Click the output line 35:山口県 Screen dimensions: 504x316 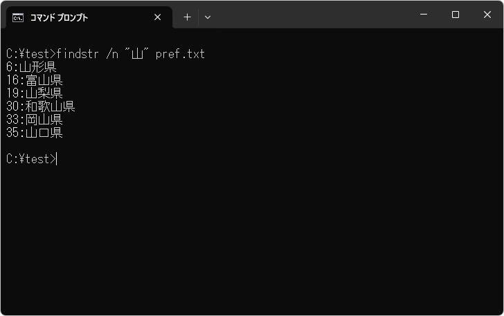34,133
